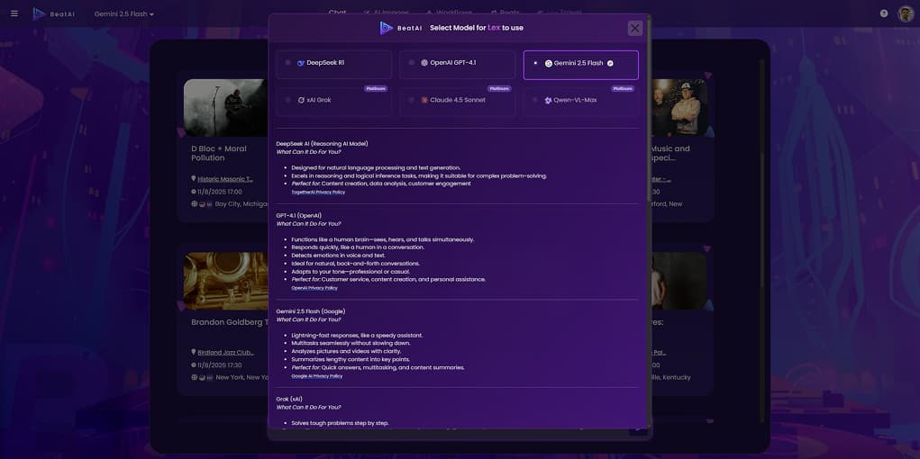920x459 pixels.
Task: Close the Select Model dialog
Action: tap(634, 28)
